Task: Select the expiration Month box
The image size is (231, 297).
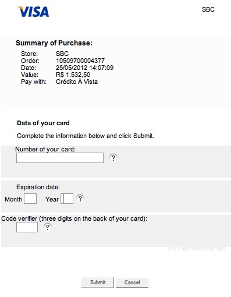Action: coord(30,199)
